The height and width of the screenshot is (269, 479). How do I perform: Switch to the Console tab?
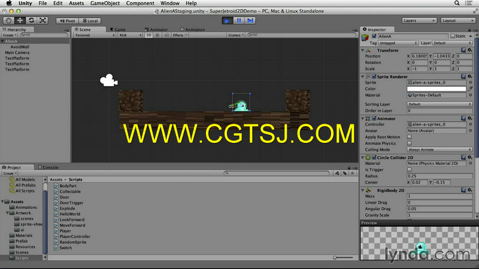[x=48, y=167]
